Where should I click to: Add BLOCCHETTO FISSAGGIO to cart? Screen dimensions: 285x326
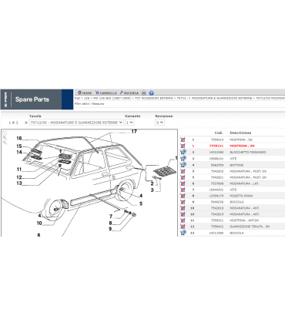point(183,152)
